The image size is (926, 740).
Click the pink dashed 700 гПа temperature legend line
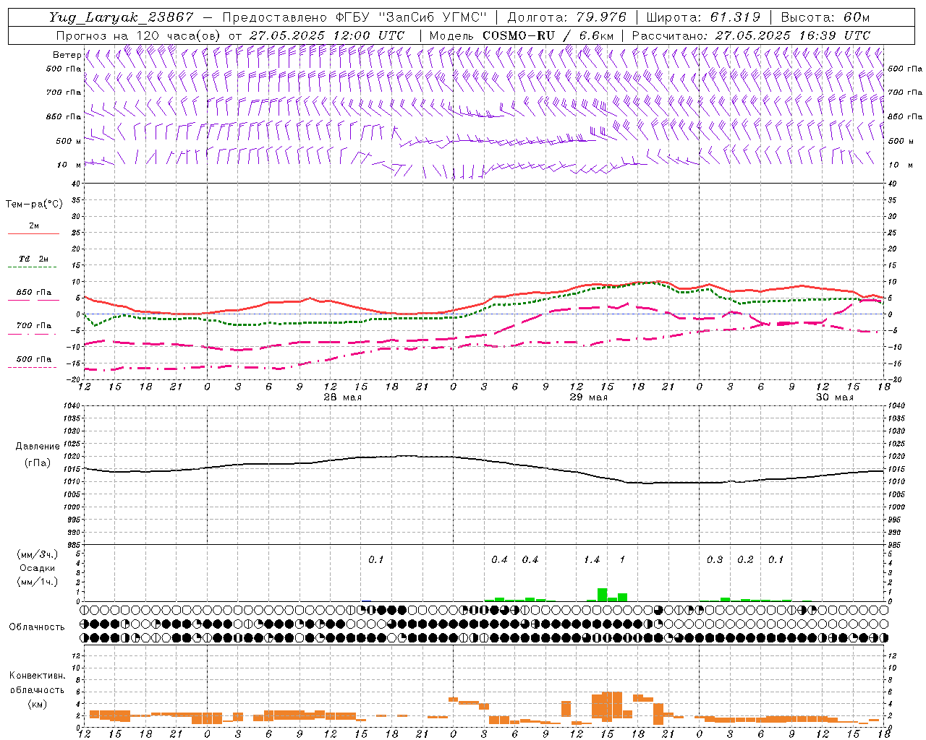(33, 335)
